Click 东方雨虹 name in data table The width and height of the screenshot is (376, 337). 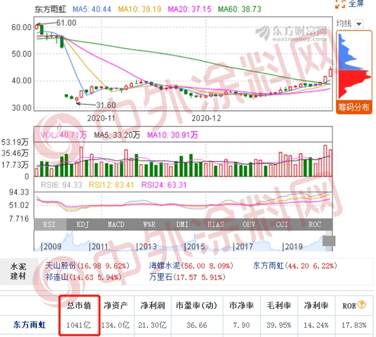[x=29, y=325]
